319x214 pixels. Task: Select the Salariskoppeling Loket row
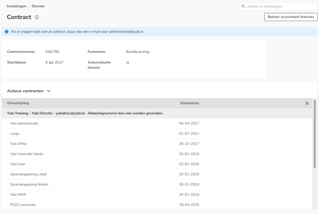click(157, 174)
